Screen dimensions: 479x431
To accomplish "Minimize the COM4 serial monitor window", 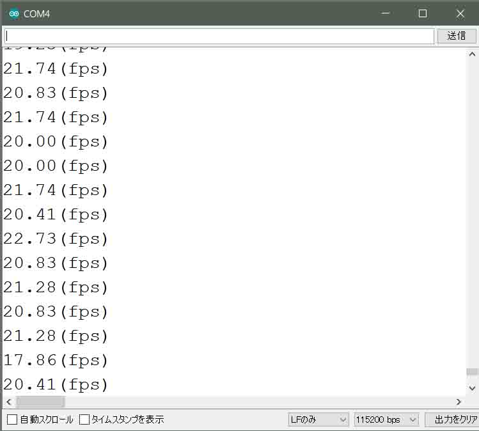I will pos(384,13).
